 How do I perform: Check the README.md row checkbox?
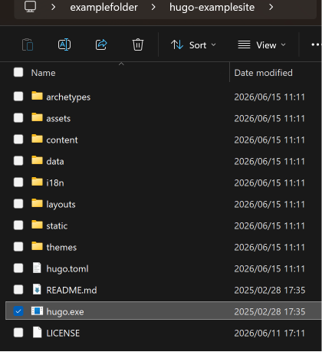point(18,290)
